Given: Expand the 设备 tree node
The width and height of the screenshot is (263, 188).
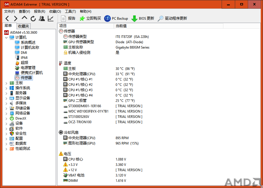Looking at the screenshot, I should coord(6,124).
